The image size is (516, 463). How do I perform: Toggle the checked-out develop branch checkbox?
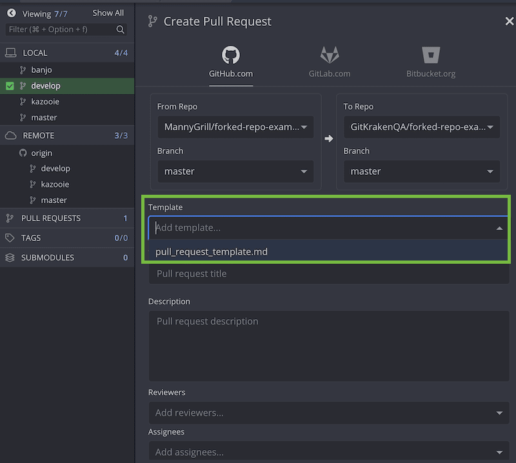click(10, 86)
